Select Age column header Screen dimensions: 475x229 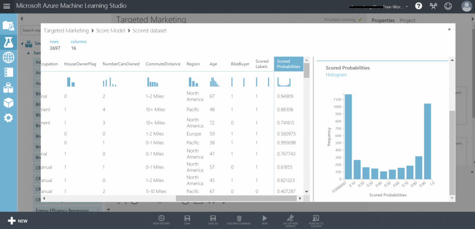pyautogui.click(x=213, y=64)
